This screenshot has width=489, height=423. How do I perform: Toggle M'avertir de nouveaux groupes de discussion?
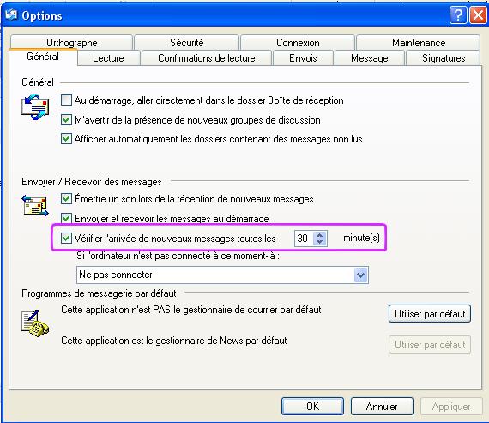coord(66,120)
